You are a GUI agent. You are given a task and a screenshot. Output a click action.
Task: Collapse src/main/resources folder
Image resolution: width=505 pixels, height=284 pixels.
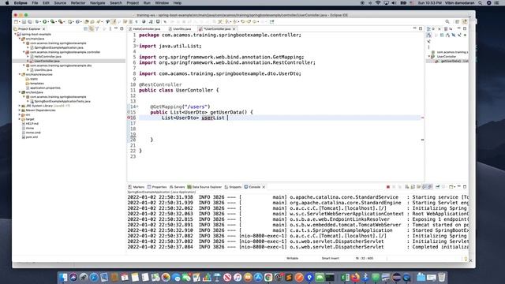pyautogui.click(x=20, y=74)
